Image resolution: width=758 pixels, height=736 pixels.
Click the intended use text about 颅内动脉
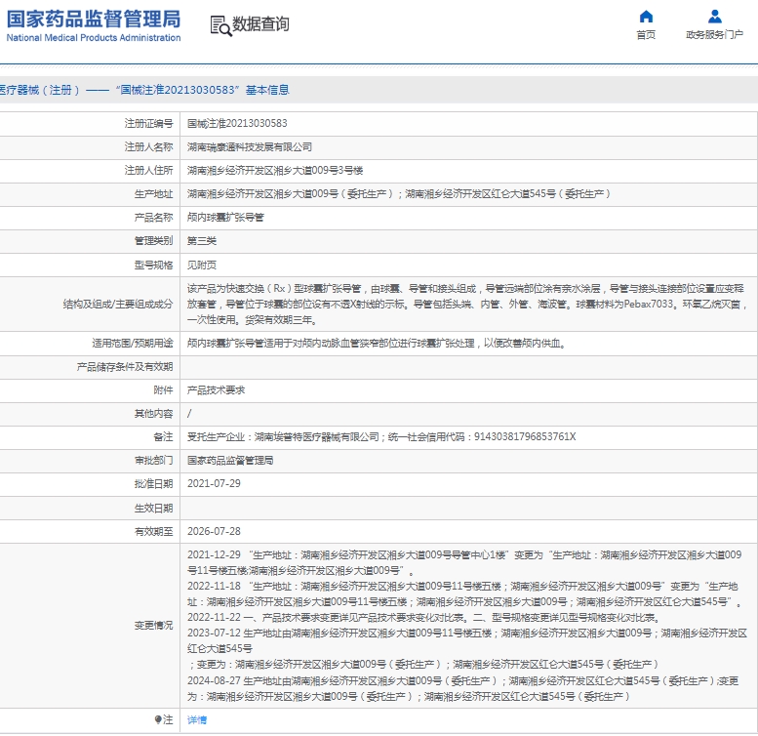[377, 344]
